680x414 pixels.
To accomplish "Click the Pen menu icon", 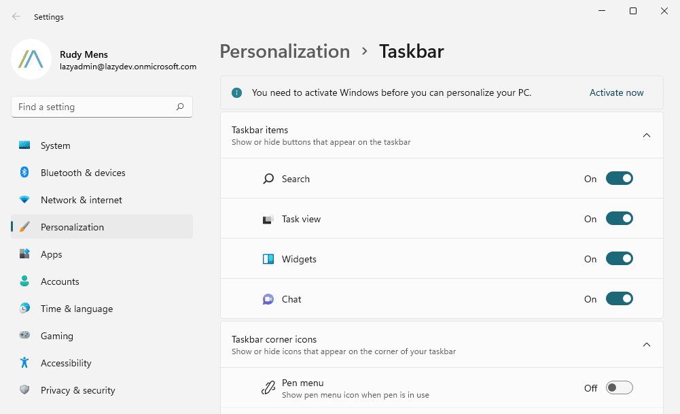I will click(x=268, y=387).
